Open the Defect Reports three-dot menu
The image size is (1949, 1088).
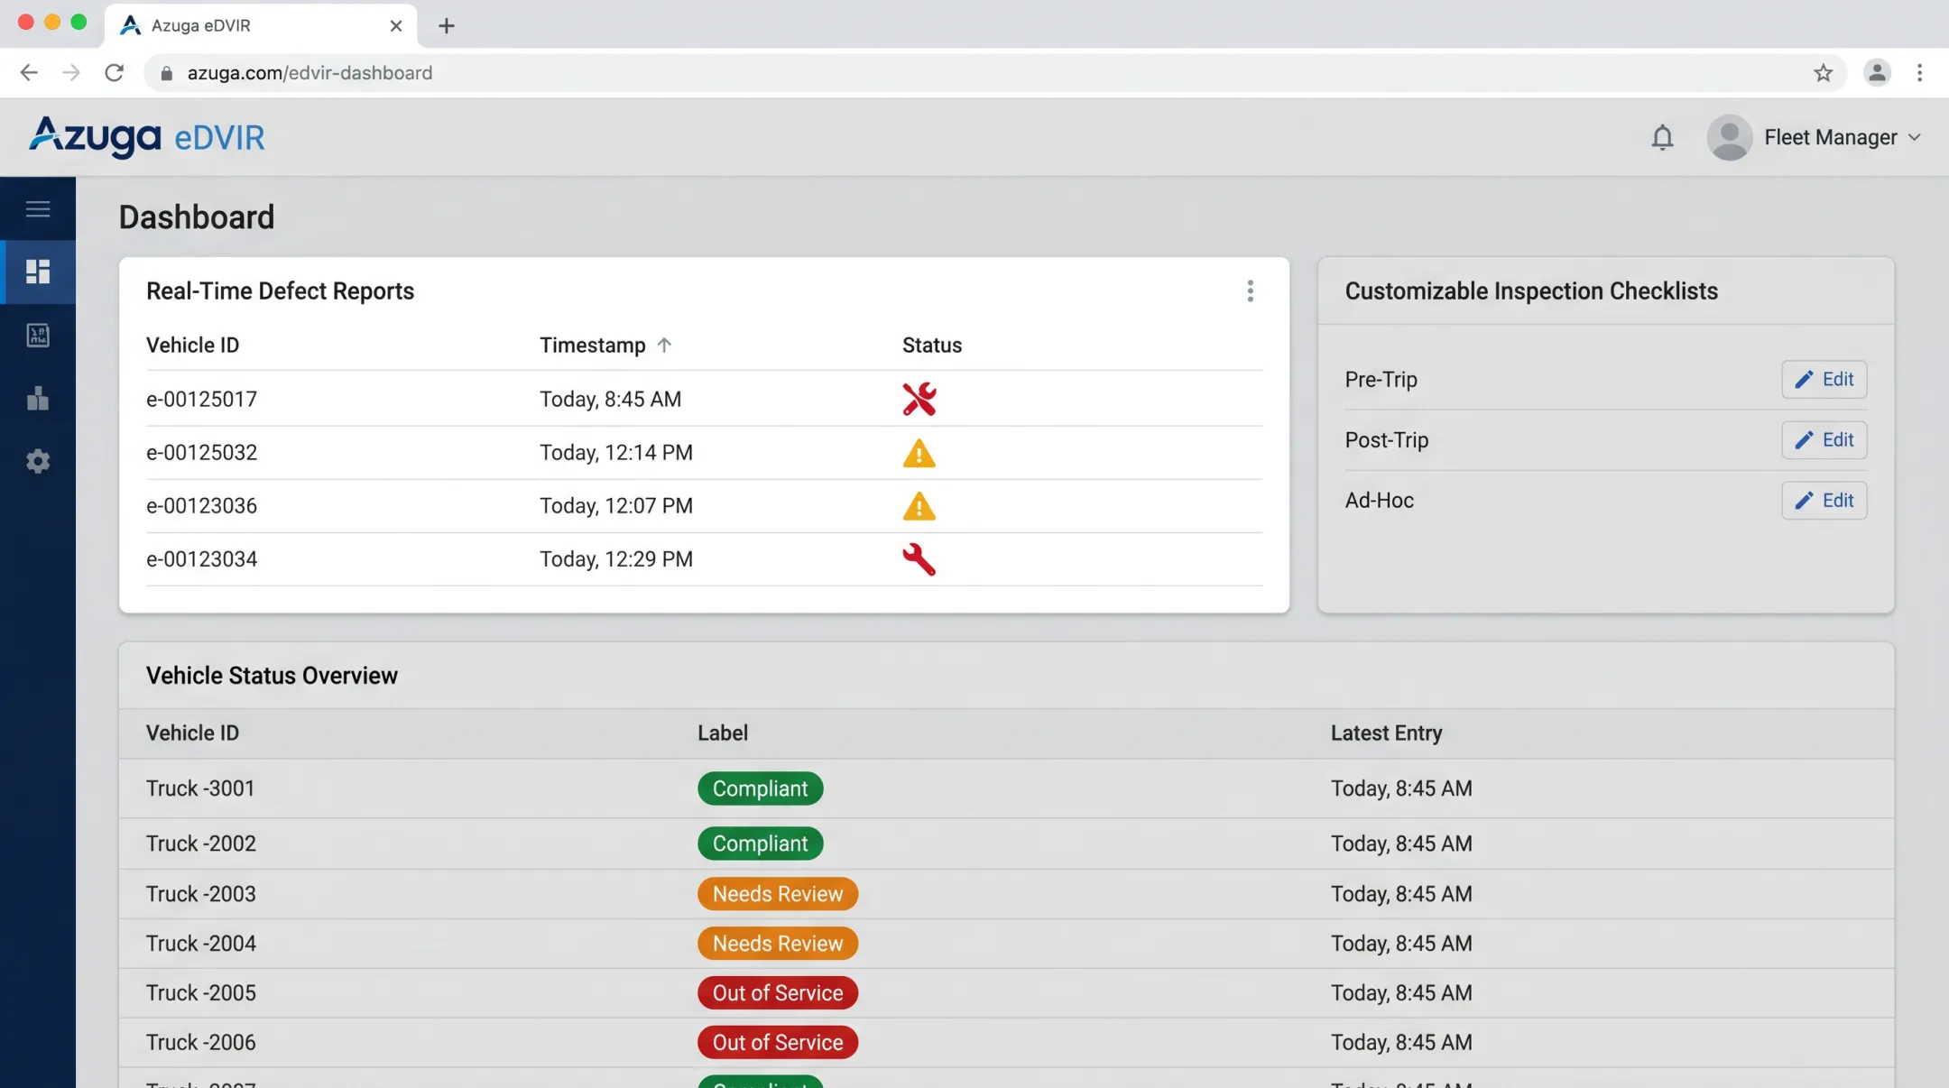pos(1250,290)
